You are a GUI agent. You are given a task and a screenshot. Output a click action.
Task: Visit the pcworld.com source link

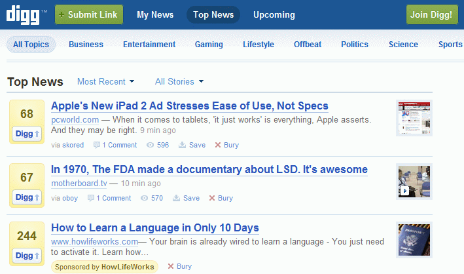pyautogui.click(x=75, y=120)
